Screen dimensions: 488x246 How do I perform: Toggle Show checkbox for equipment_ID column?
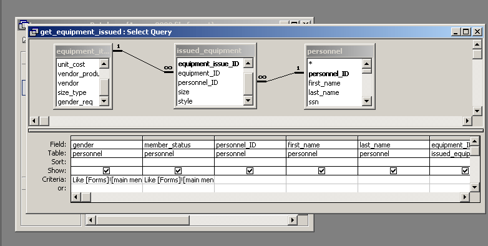tap(465, 170)
